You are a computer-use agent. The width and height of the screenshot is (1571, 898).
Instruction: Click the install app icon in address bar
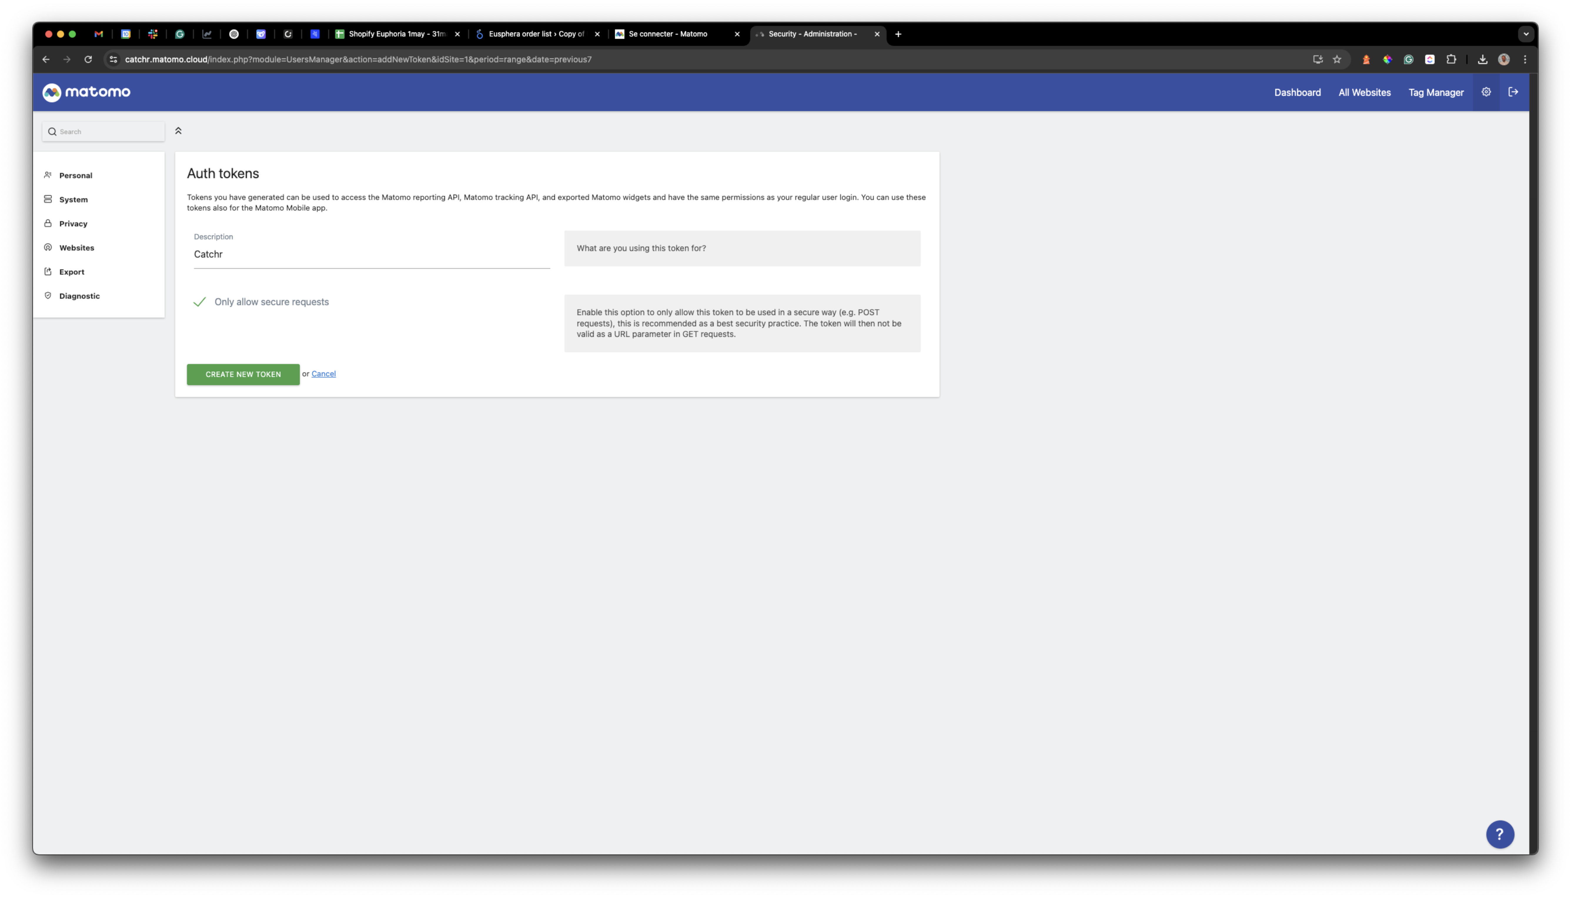point(1318,59)
